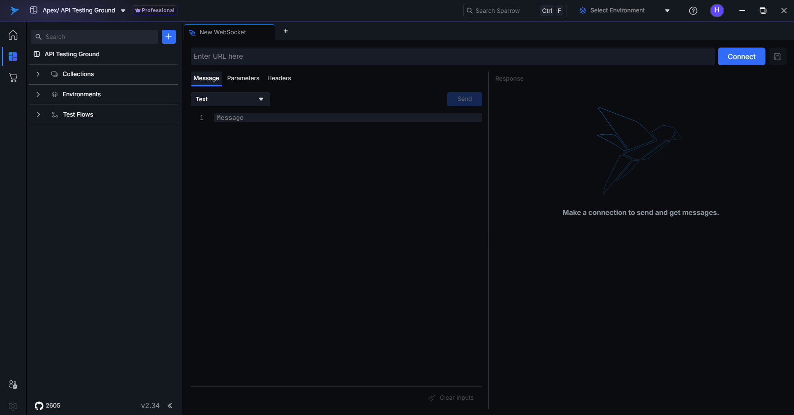Screen dimensions: 794x415
Task: Open the help question mark icon
Action: (x=693, y=11)
